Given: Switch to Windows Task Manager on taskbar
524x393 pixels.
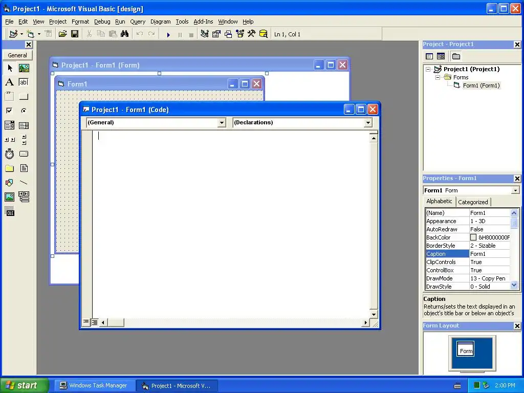Looking at the screenshot, I should coord(94,386).
